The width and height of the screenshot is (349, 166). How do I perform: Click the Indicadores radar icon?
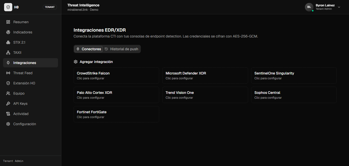(x=8, y=32)
